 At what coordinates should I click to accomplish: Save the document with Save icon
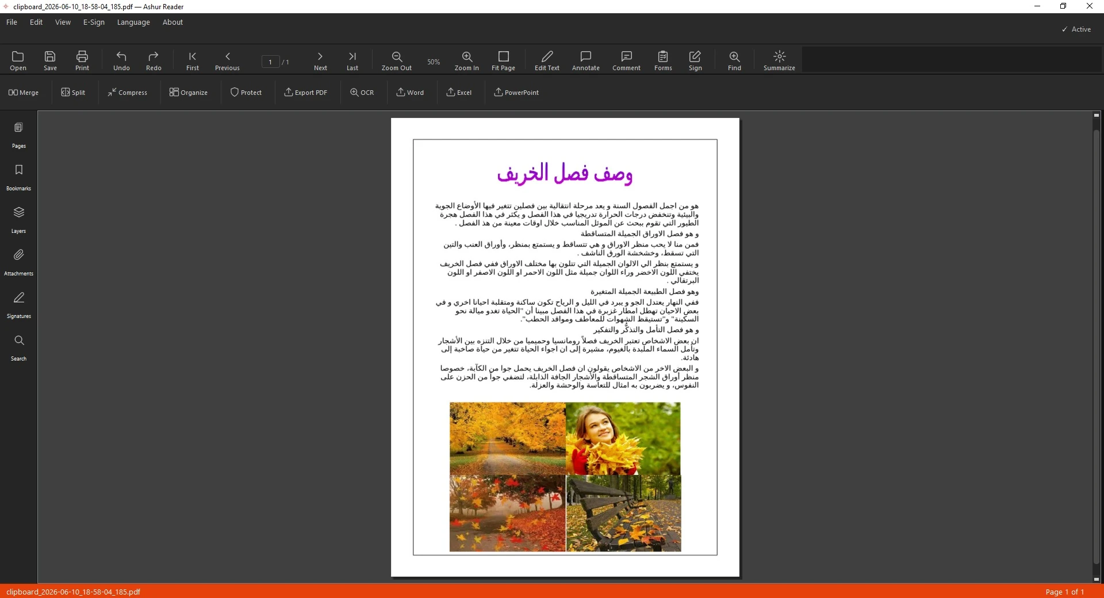tap(50, 60)
